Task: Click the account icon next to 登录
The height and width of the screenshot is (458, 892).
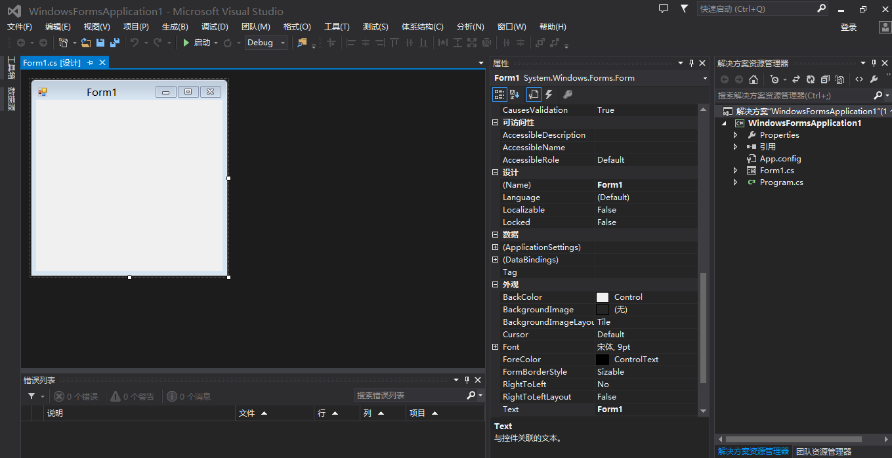Action: coord(885,27)
